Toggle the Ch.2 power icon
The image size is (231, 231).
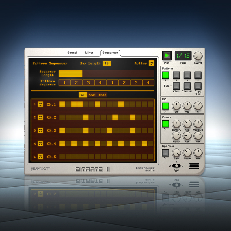(x=40, y=118)
